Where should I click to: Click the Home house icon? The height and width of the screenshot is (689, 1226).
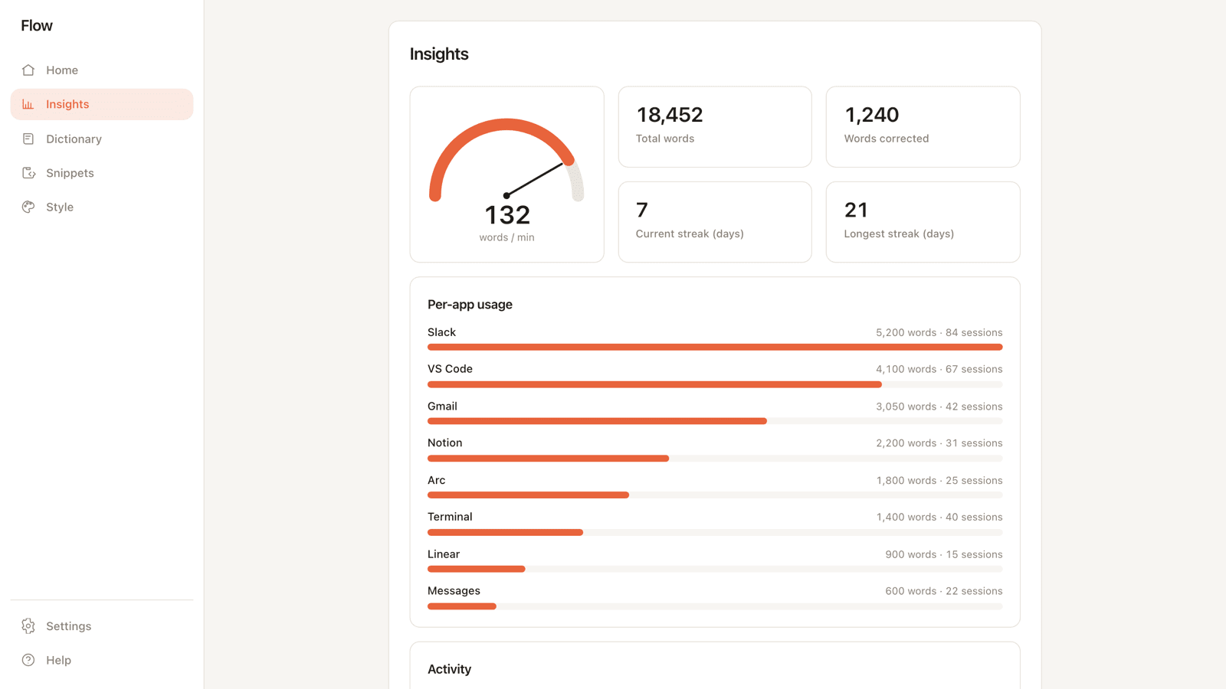28,70
